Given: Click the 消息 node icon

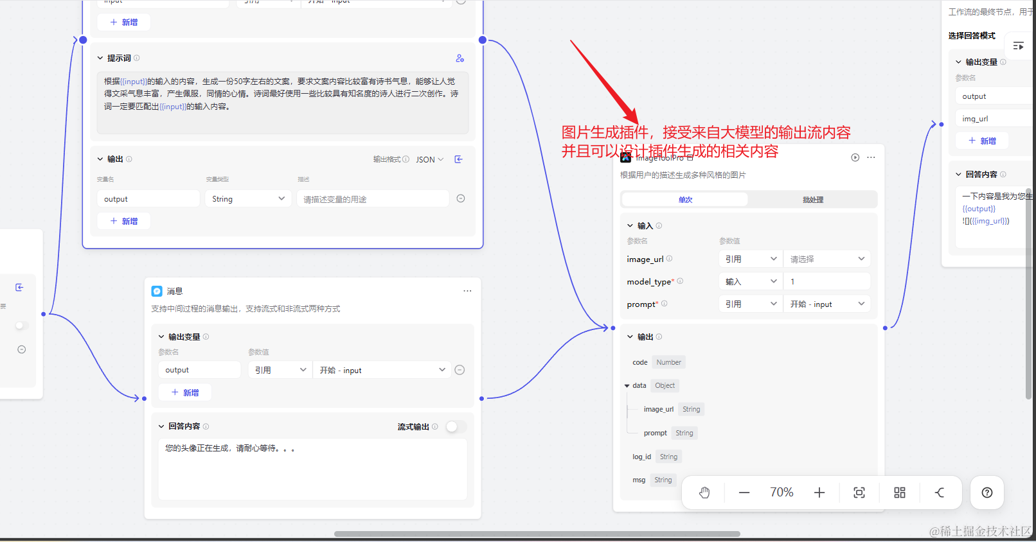Looking at the screenshot, I should click(157, 291).
